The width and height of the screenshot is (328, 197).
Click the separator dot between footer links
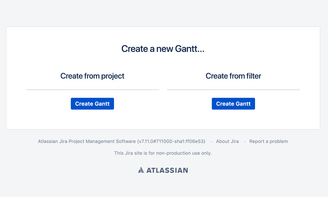[x=211, y=141]
